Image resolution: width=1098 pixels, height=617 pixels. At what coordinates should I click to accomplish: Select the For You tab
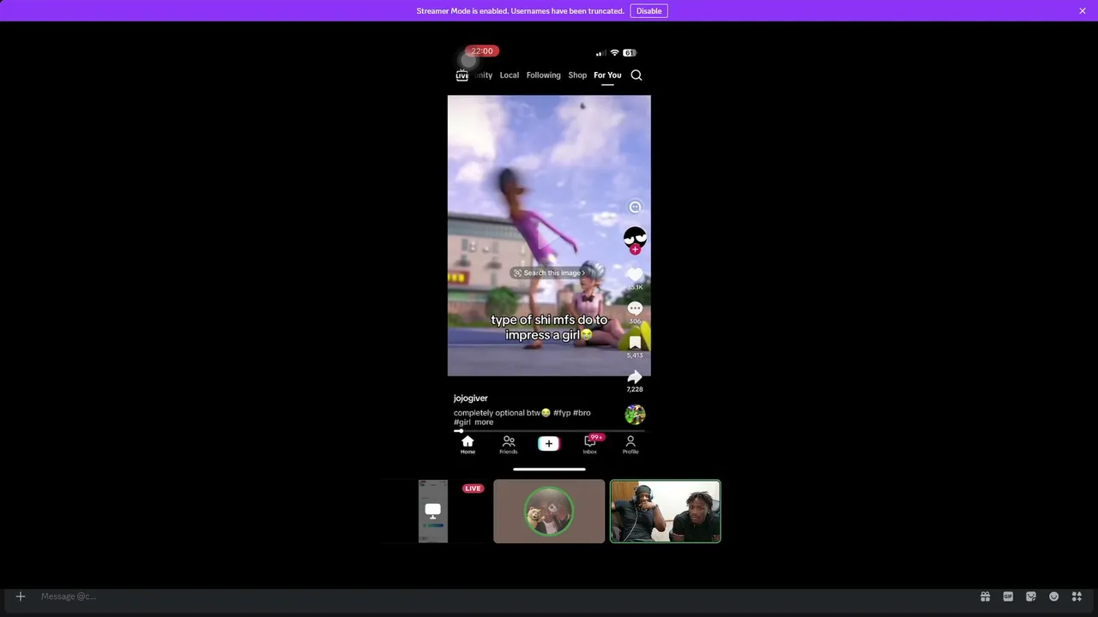click(607, 75)
